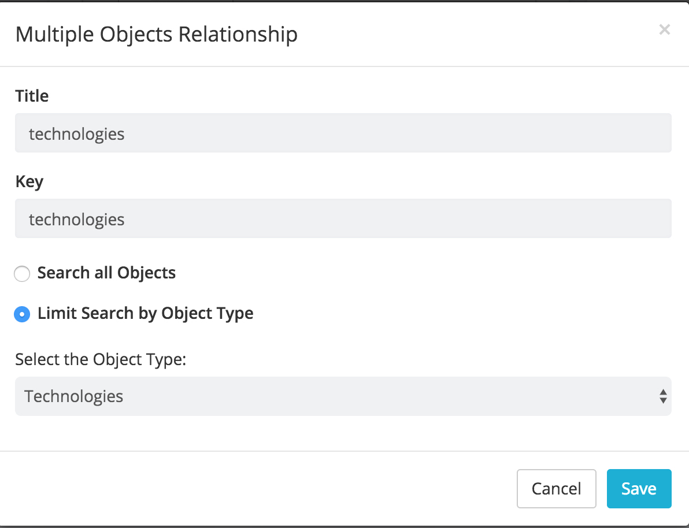Select the Limit Search by Object Type radio
This screenshot has width=689, height=528.
(x=22, y=314)
